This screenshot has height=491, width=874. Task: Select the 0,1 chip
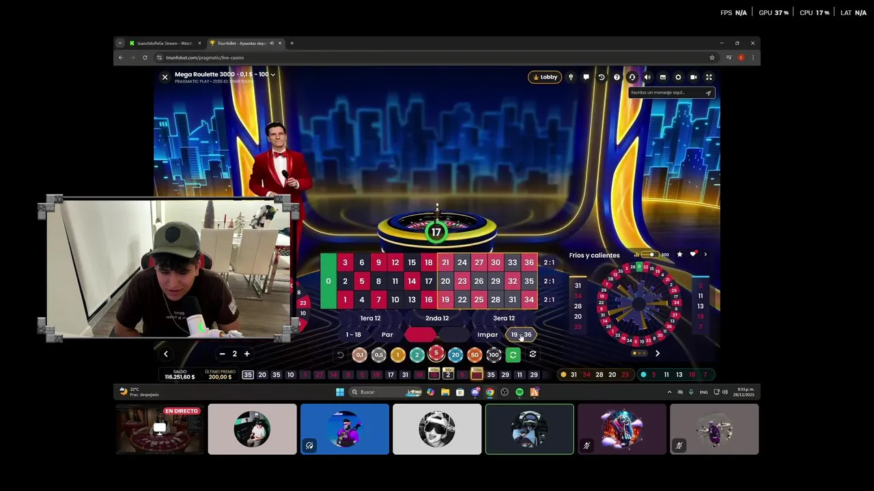tap(360, 355)
